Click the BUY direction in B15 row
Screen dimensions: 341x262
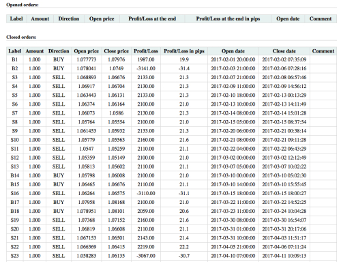[x=59, y=184]
